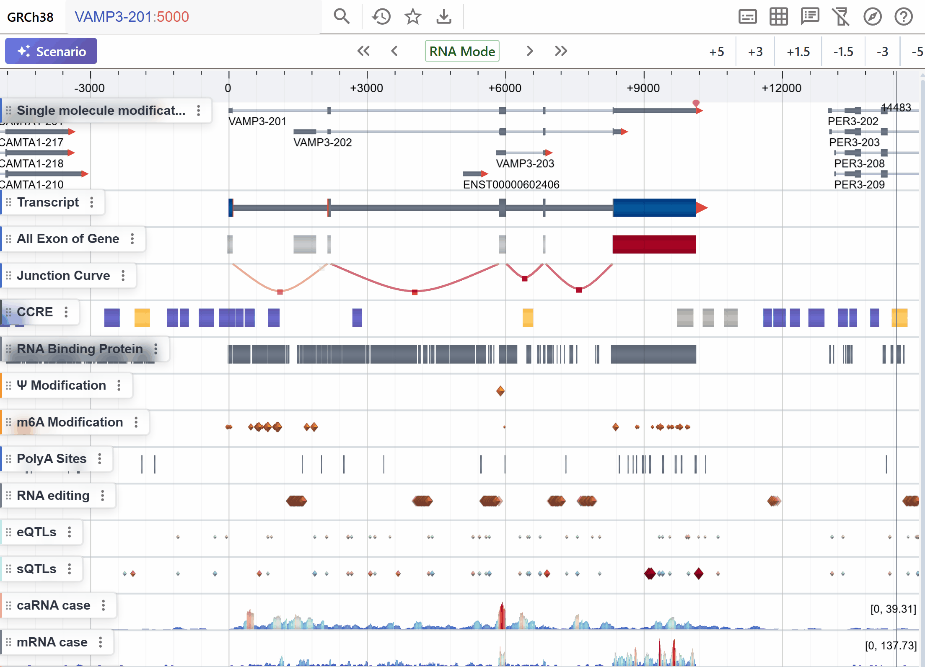Image resolution: width=925 pixels, height=667 pixels.
Task: Click the red exon block in All Exon track
Action: (654, 244)
